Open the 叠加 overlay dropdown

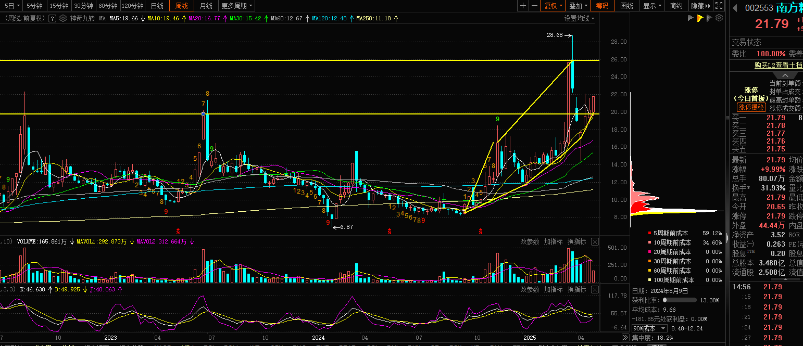578,6
